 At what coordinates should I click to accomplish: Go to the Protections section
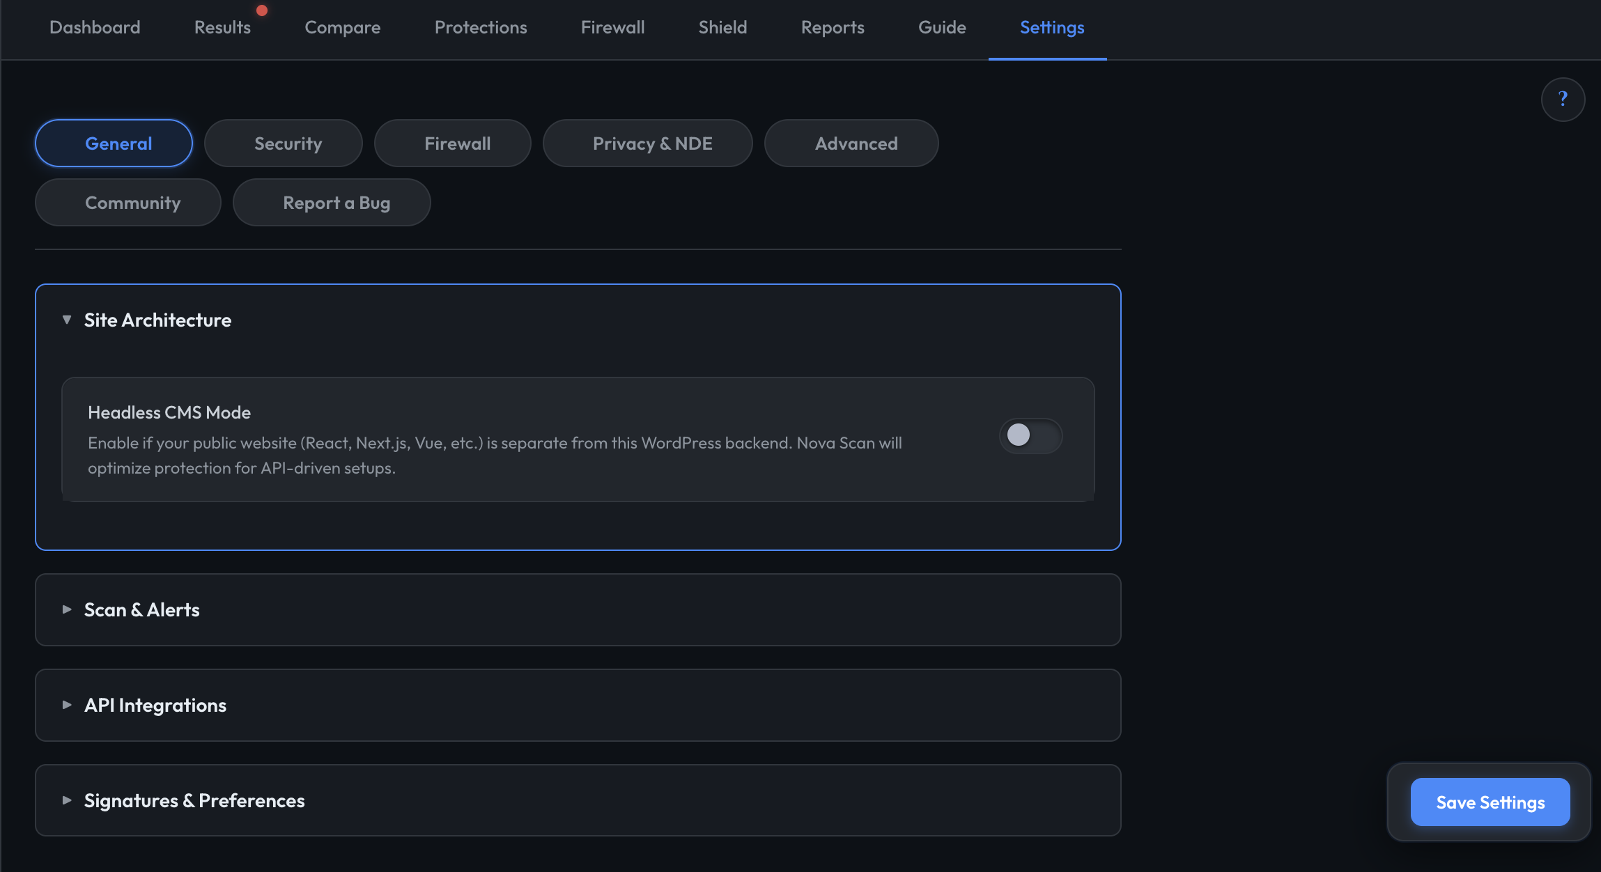[481, 27]
